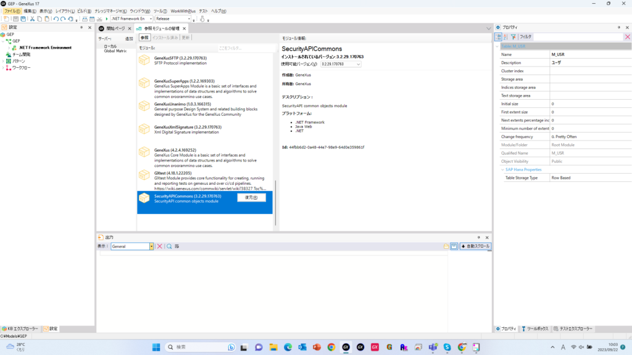The height and width of the screenshot is (355, 632).
Task: Click the open log folder icon in Output
Action: [446, 247]
